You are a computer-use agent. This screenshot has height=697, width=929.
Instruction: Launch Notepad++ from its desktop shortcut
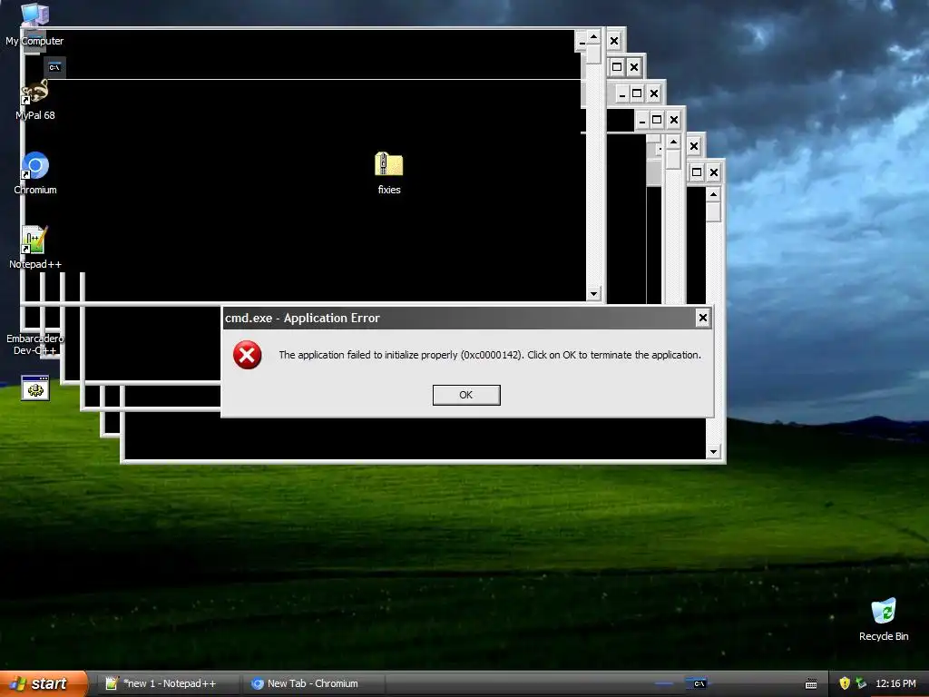[35, 248]
